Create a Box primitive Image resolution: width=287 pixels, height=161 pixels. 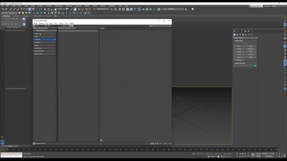pos(239,46)
